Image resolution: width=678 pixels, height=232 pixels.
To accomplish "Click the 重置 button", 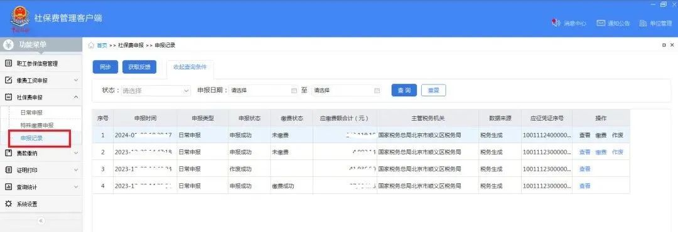I will pos(433,91).
